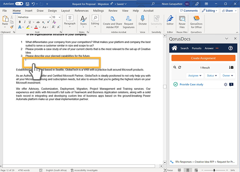Open the font name dropdown
Image resolution: width=240 pixels, height=172 pixels.
pos(50,17)
